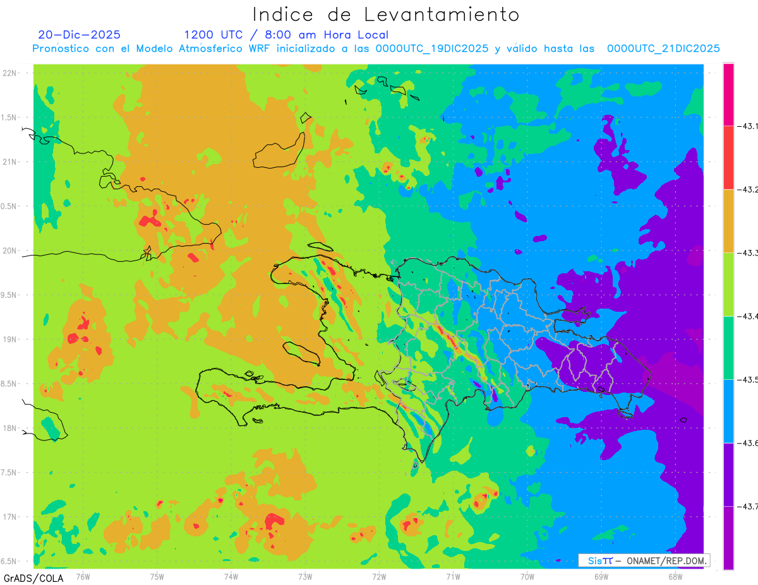Click the '9.5N' latitude label
The height and width of the screenshot is (585, 758).
click(x=9, y=295)
